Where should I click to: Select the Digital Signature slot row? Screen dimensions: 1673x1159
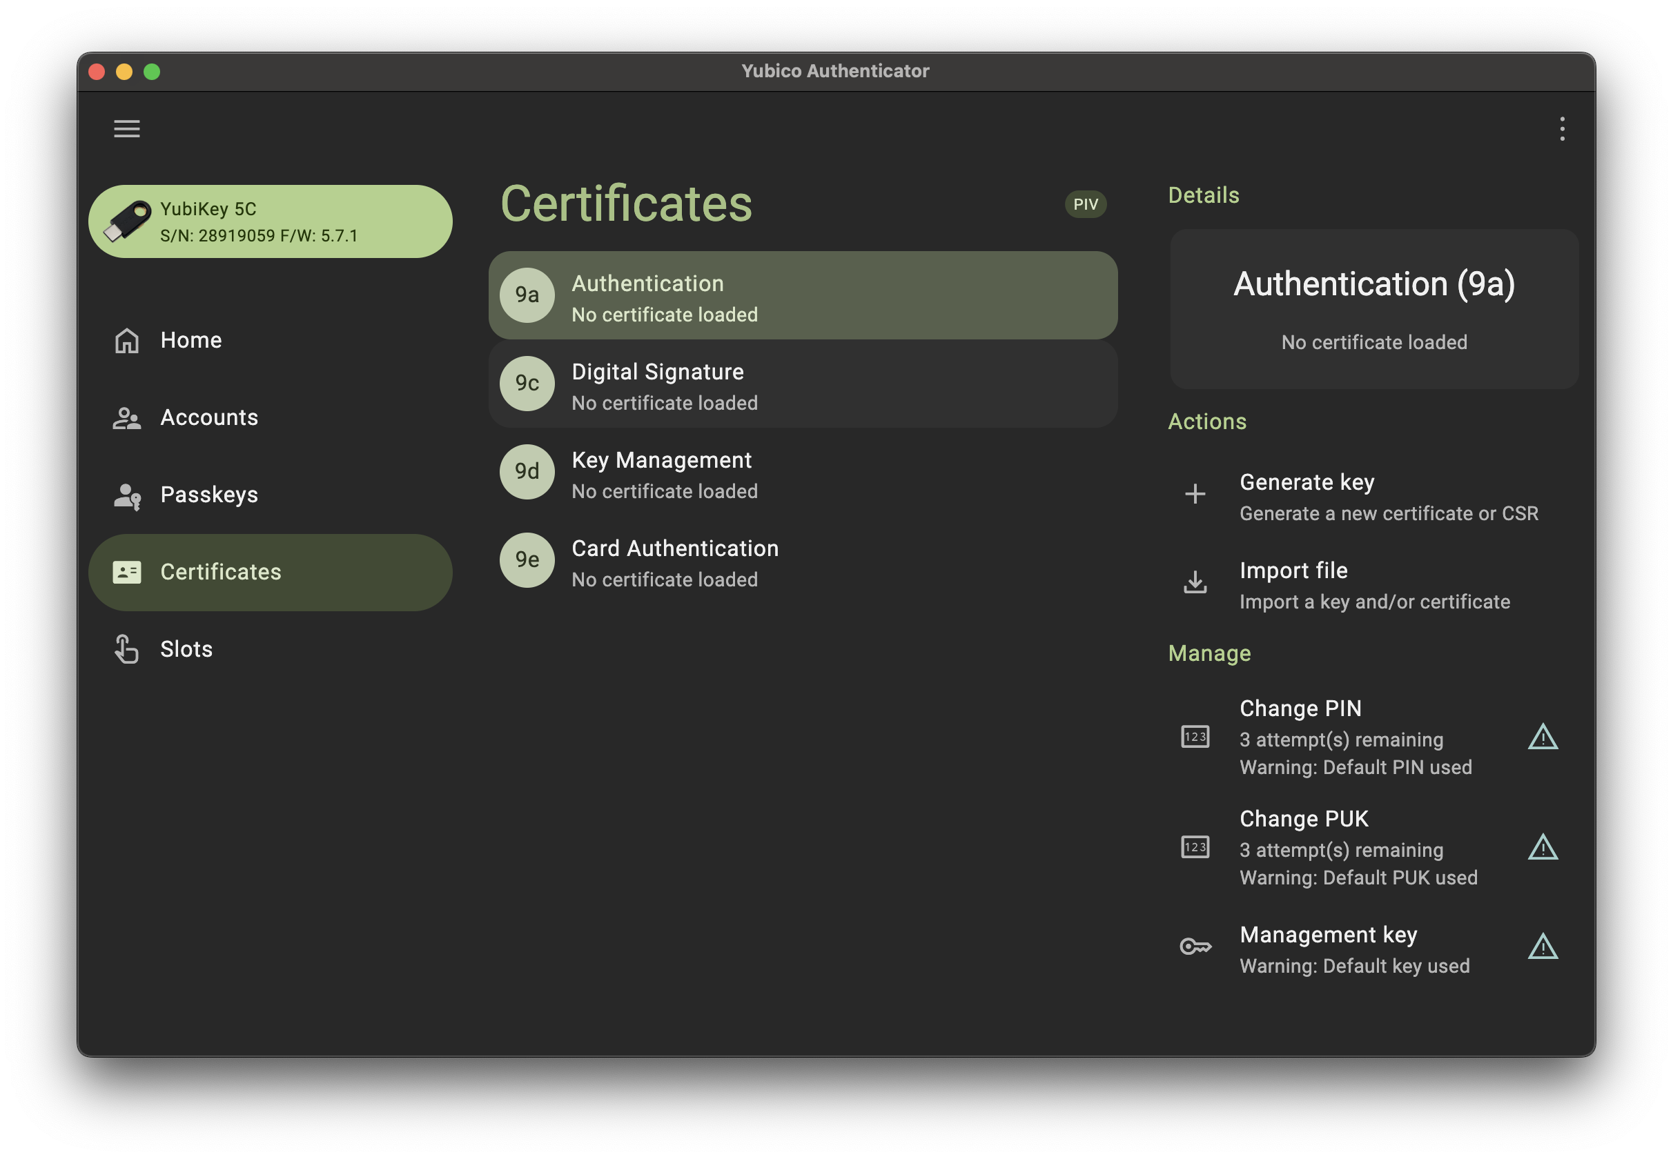coord(803,384)
